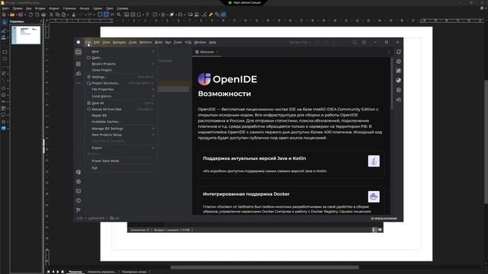Click the LibreOffice Save icon
The height and width of the screenshot is (274, 488).
pos(21,14)
